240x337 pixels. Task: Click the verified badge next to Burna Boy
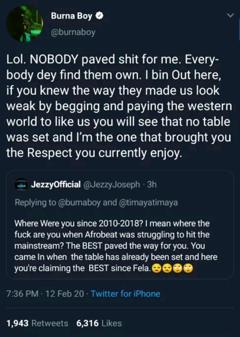point(99,16)
